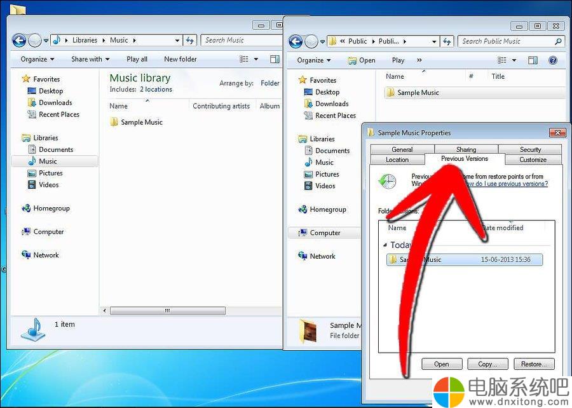Screen dimensions: 572x408
Task: Open recent pages arrow in Music library window
Action: click(46, 41)
